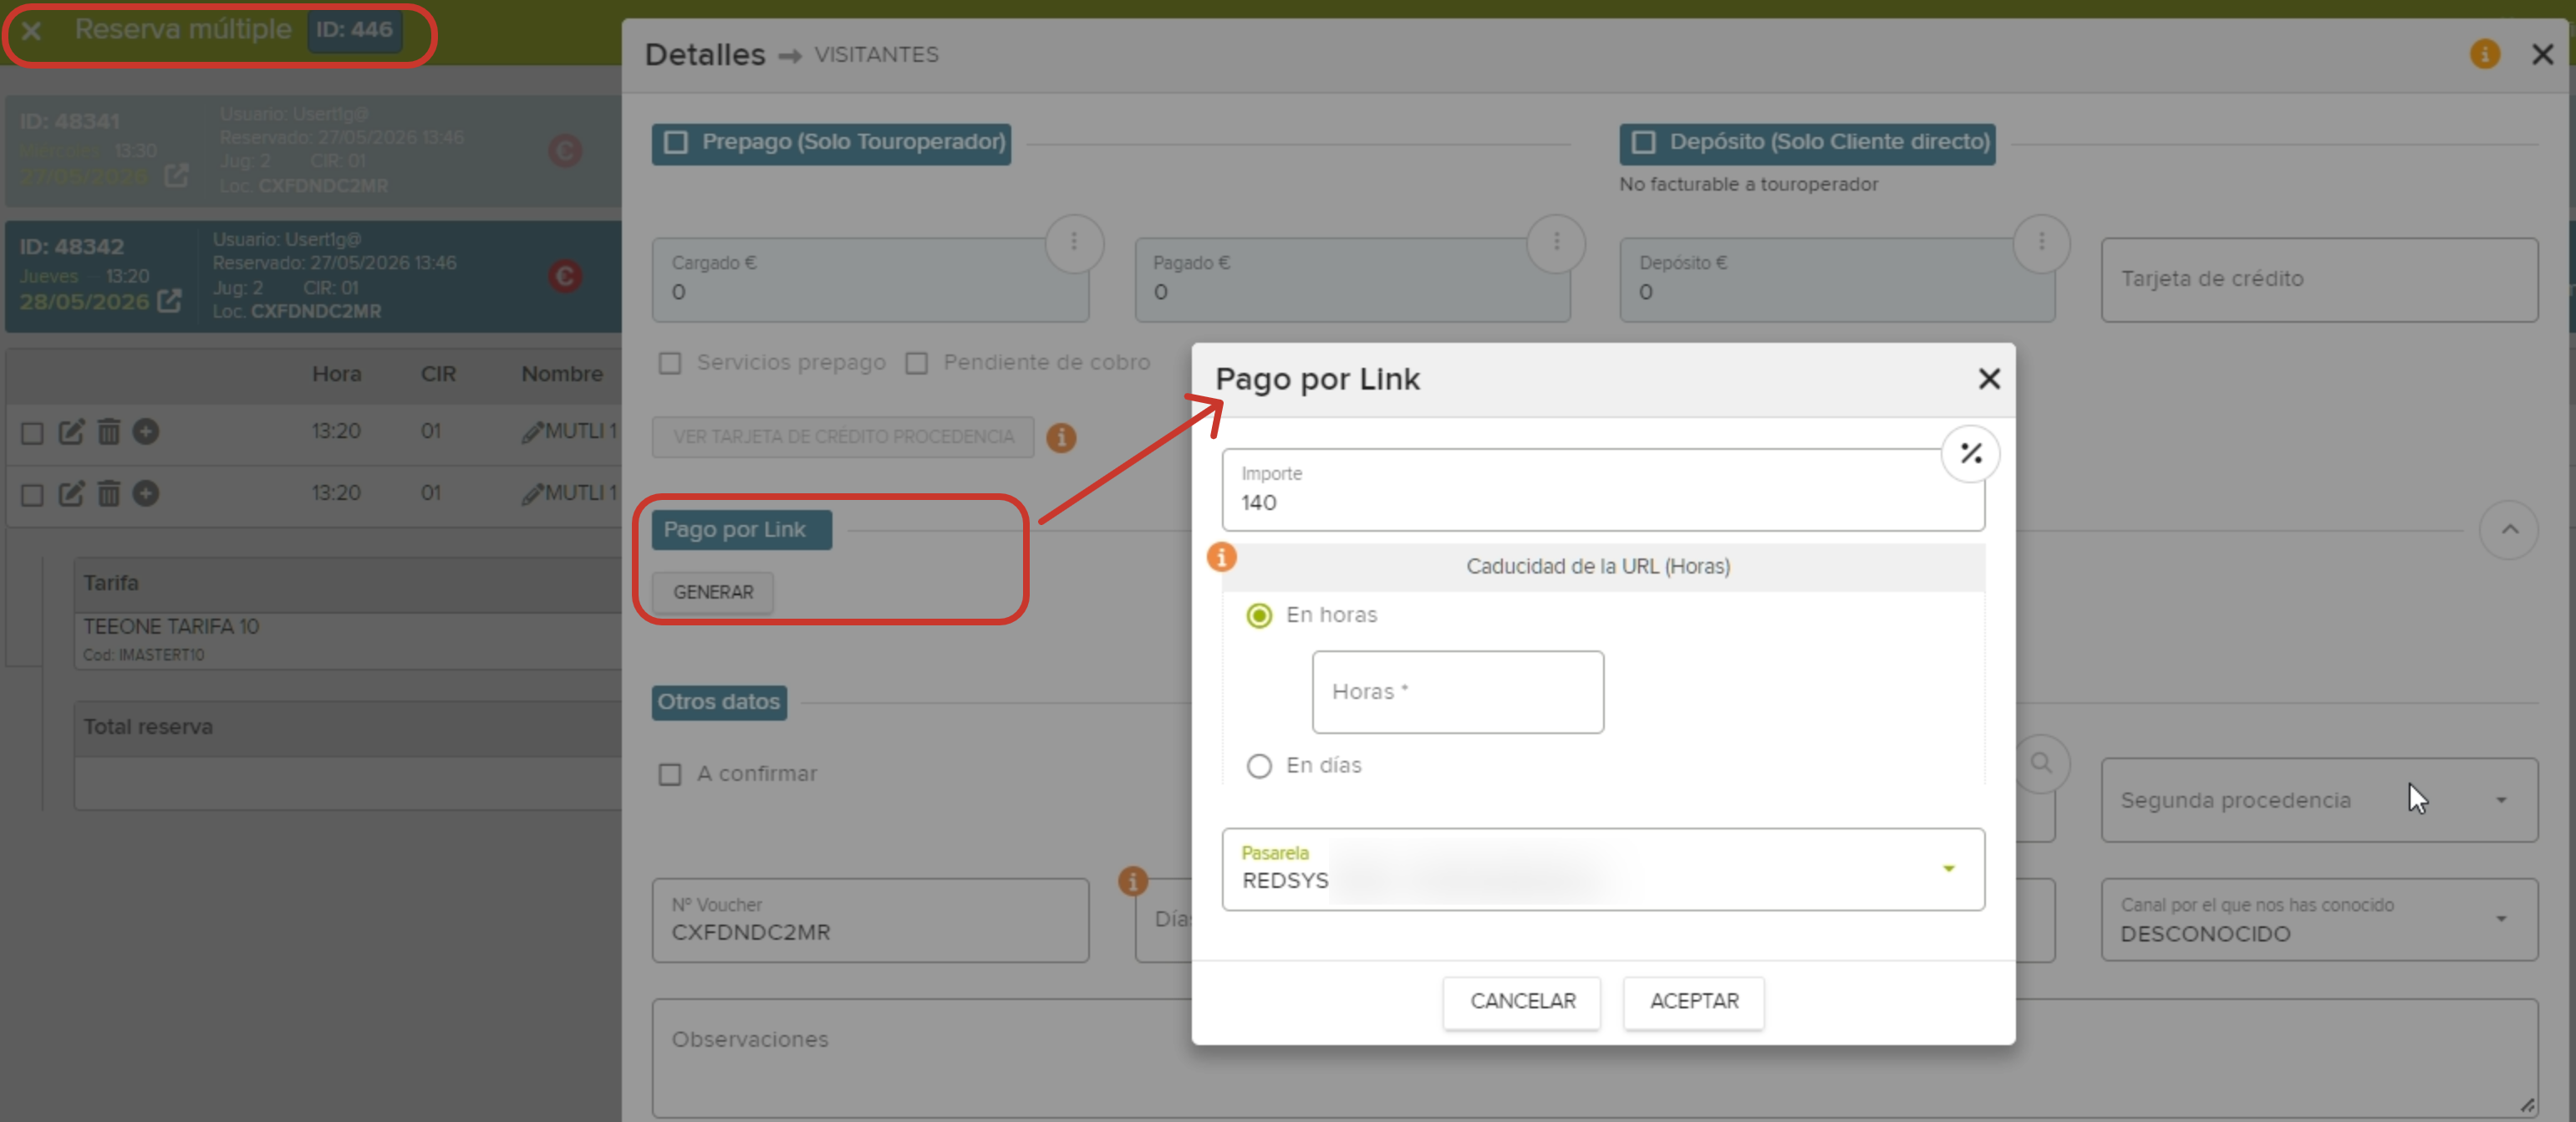
Task: Open external link for reservation ID 48341
Action: point(176,175)
